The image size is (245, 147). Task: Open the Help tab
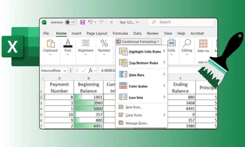(x=181, y=33)
